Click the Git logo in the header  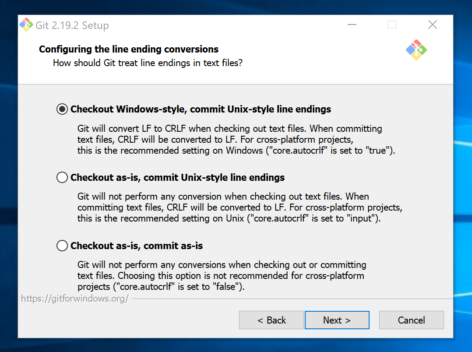[416, 50]
